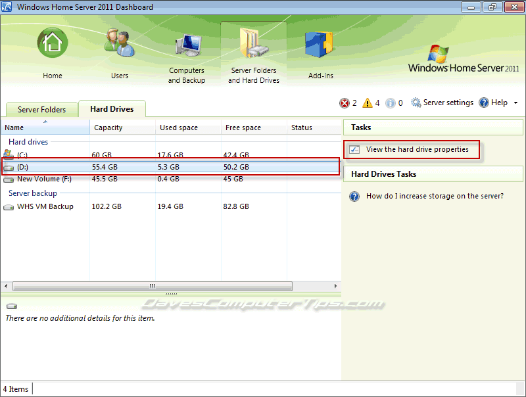Click the 19.4 GB used space cell

170,206
